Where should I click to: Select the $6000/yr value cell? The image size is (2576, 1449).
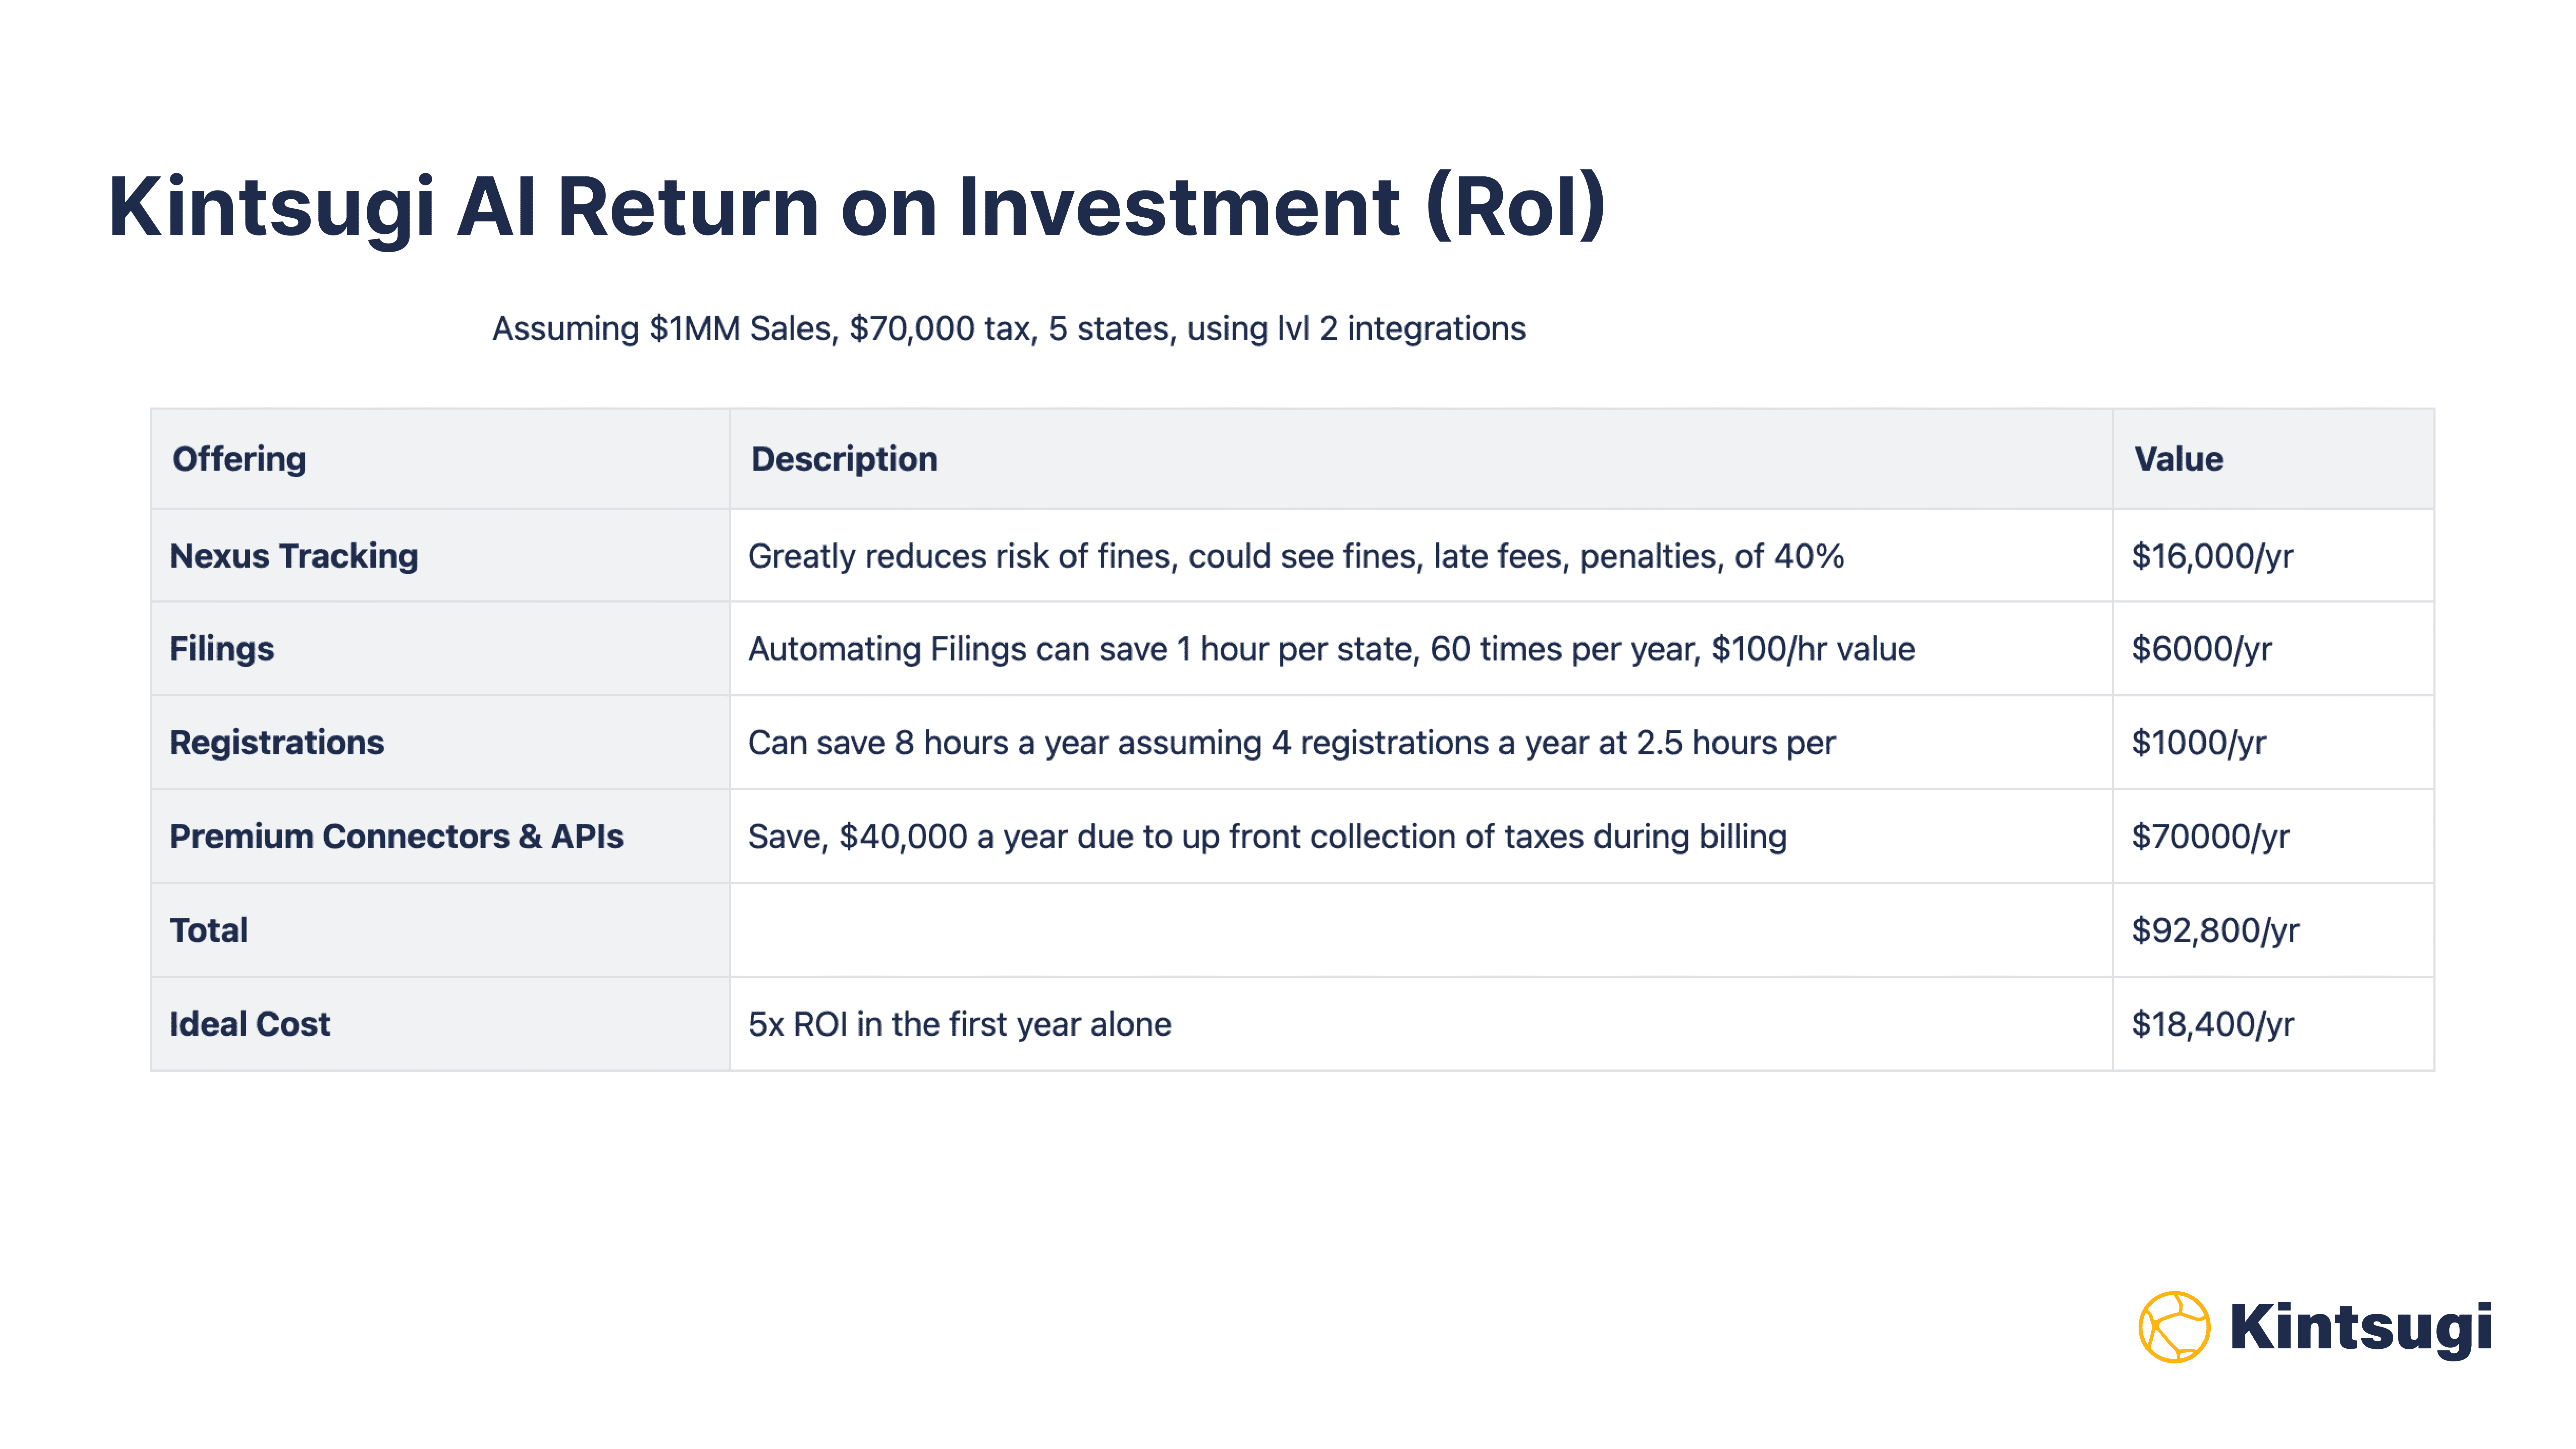pos(2201,649)
